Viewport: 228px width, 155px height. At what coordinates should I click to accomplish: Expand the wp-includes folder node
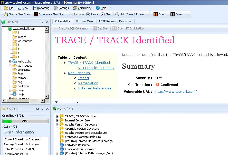(x=10, y=66)
